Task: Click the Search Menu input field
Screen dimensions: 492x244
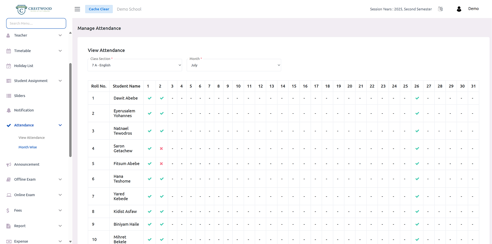Action: [36, 23]
